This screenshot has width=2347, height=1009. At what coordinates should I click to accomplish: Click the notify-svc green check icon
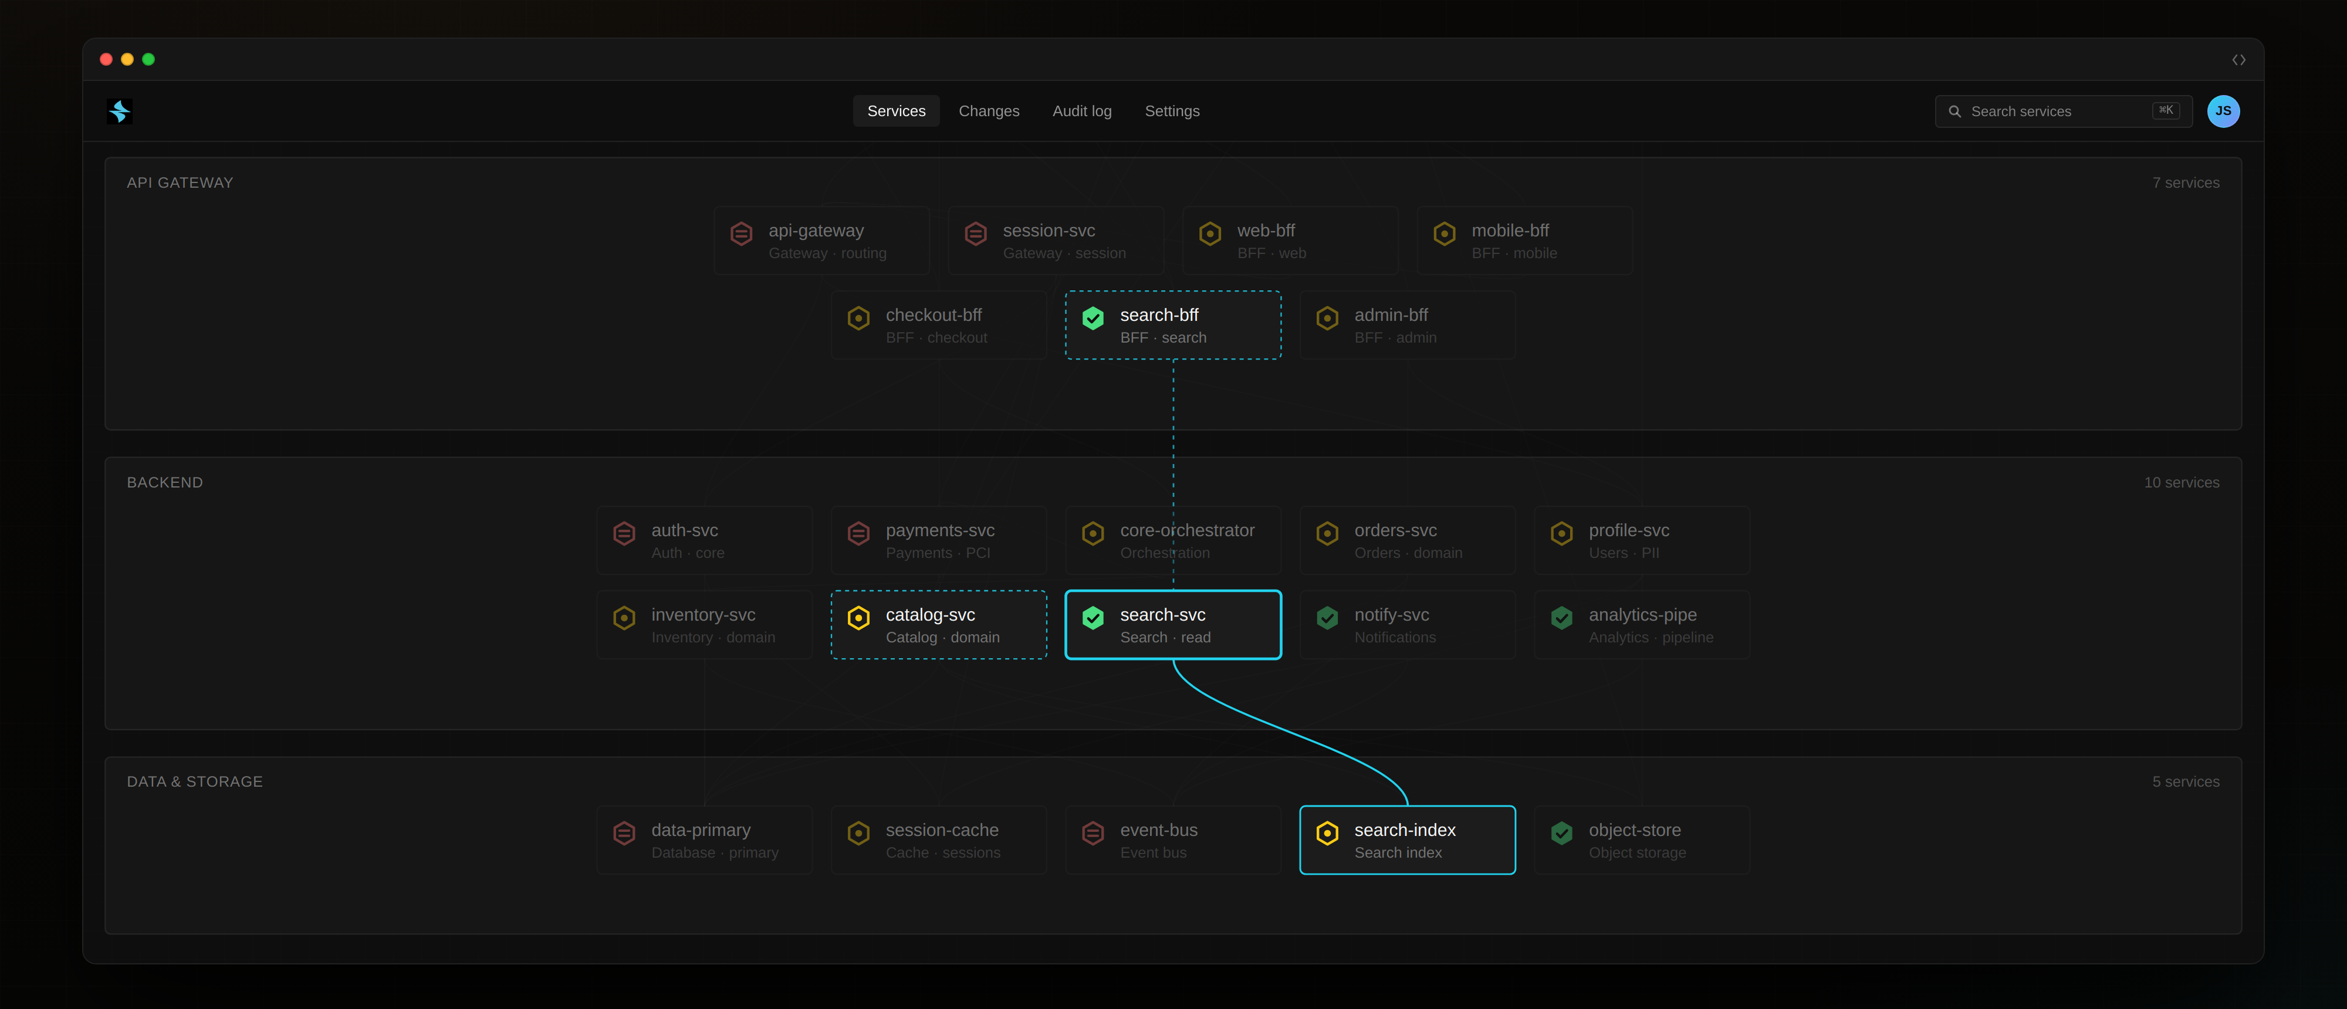tap(1327, 618)
